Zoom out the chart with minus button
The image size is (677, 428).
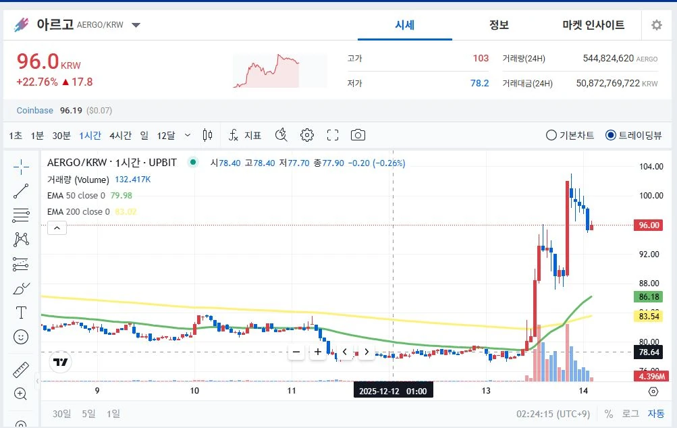coord(296,352)
